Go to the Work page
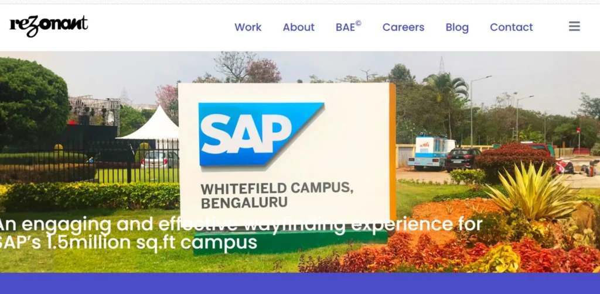 248,27
